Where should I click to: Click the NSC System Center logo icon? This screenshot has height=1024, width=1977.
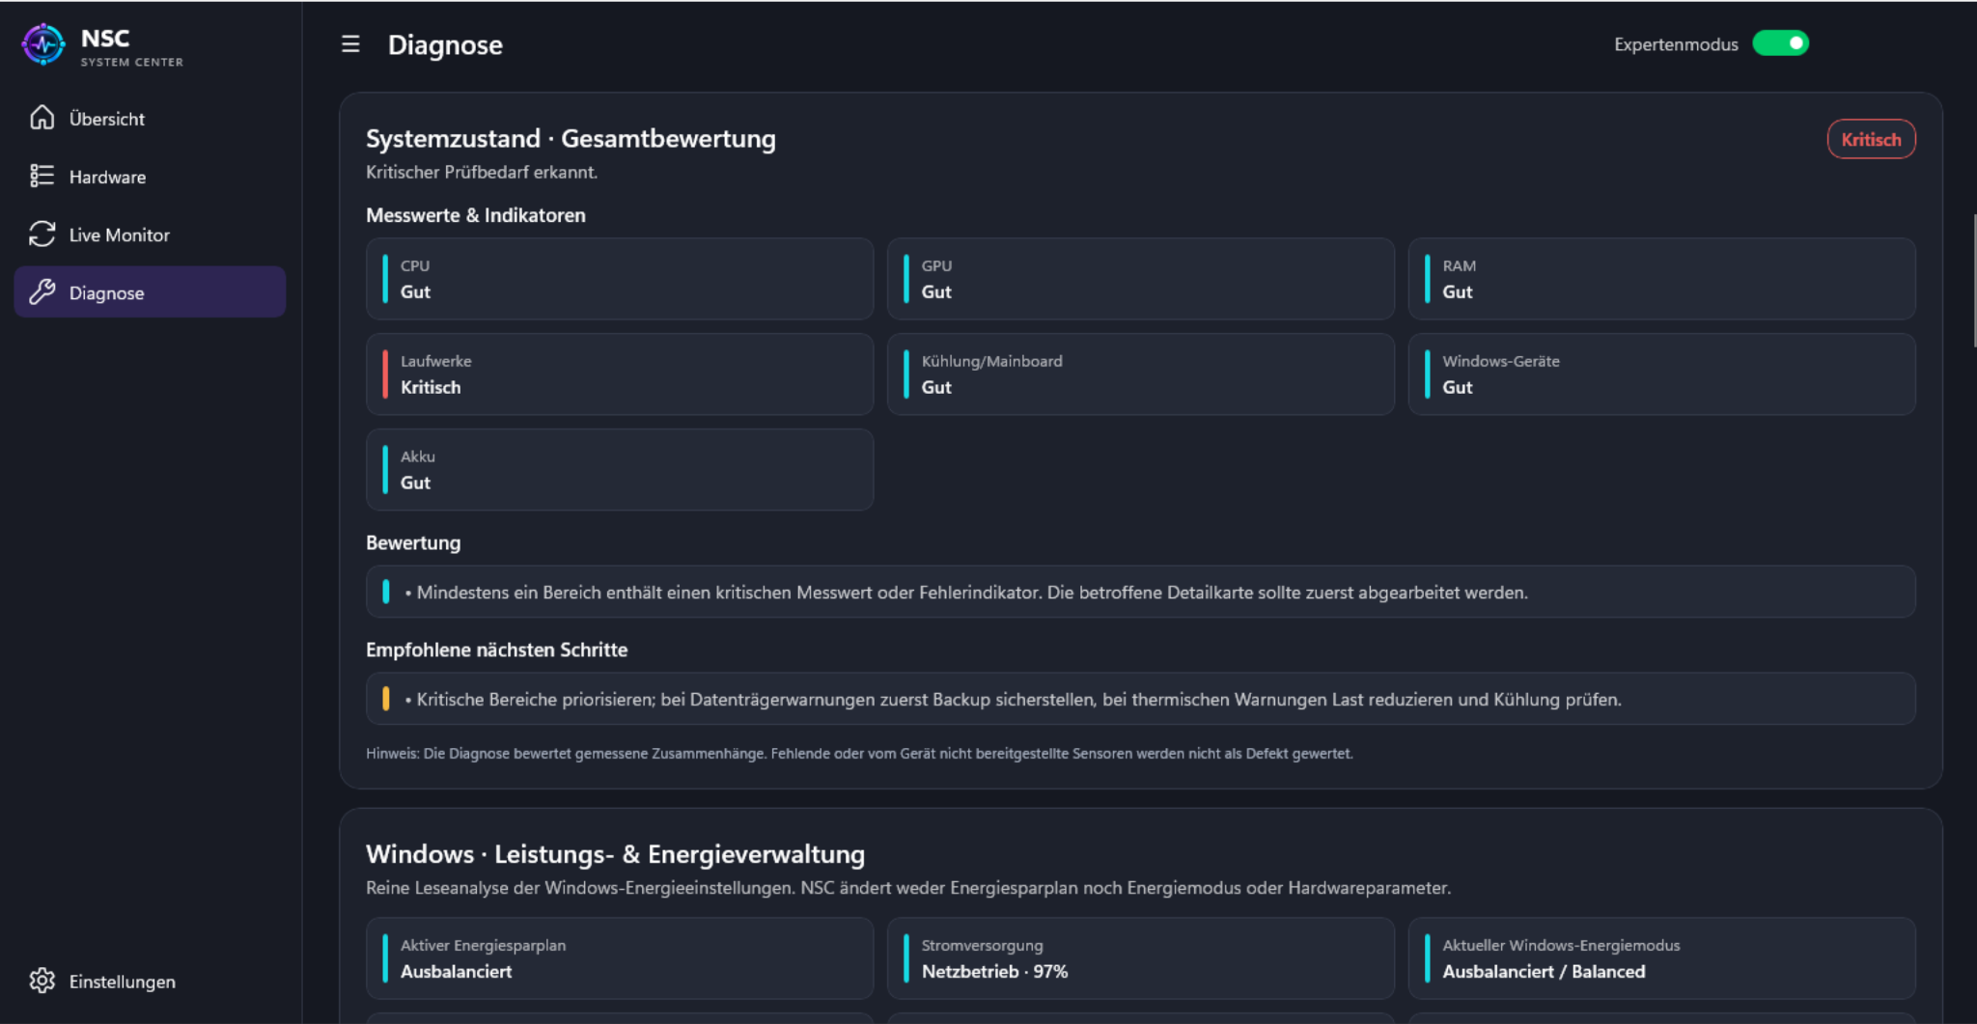[x=43, y=44]
